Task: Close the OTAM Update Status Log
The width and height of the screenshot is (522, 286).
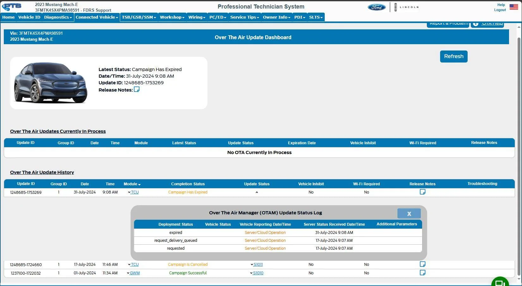Action: coord(409,214)
